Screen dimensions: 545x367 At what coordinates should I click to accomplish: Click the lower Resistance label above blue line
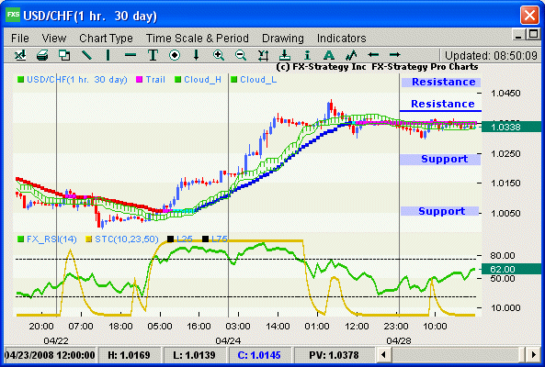tap(442, 104)
